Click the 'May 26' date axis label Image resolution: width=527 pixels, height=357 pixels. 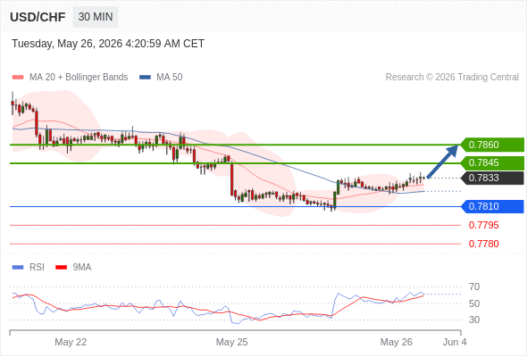[397, 342]
